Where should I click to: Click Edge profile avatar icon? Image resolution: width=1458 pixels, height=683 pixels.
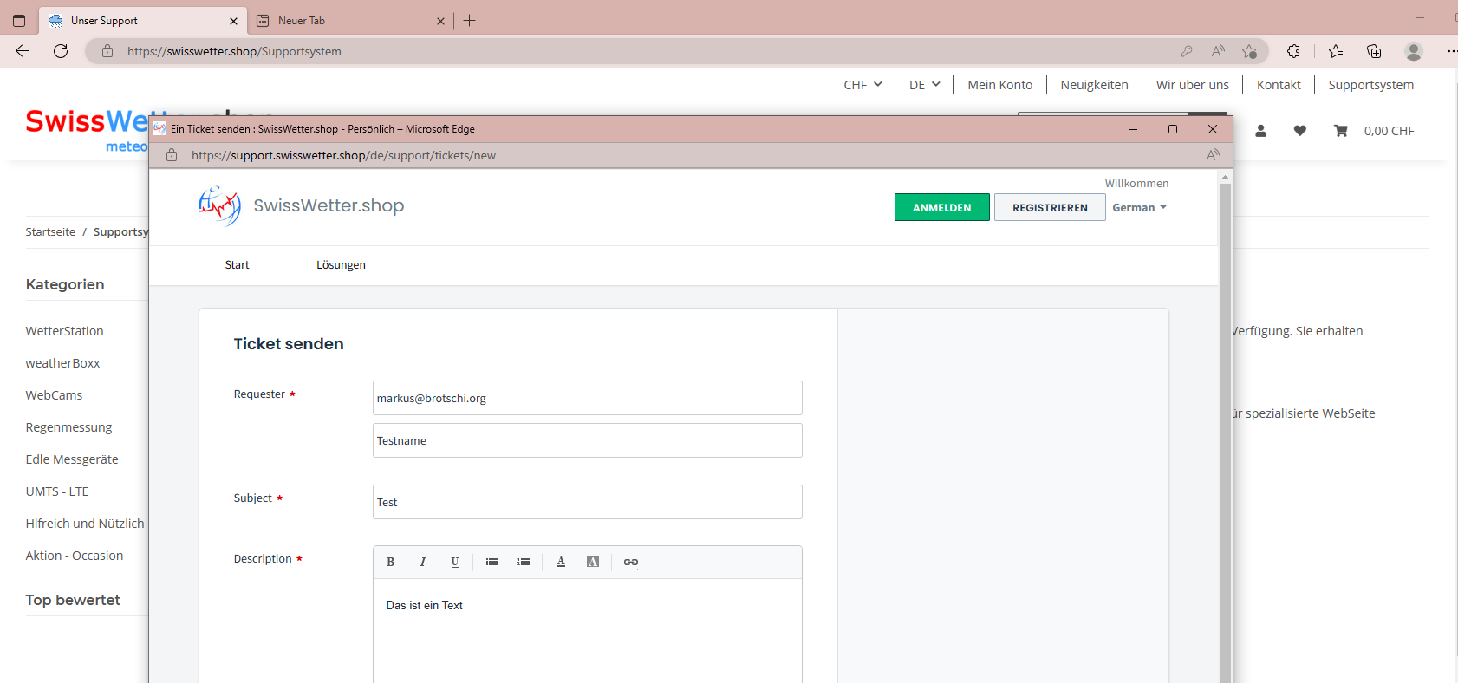coord(1414,51)
